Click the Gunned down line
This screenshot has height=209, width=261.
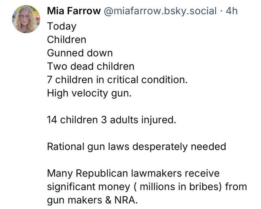click(80, 53)
